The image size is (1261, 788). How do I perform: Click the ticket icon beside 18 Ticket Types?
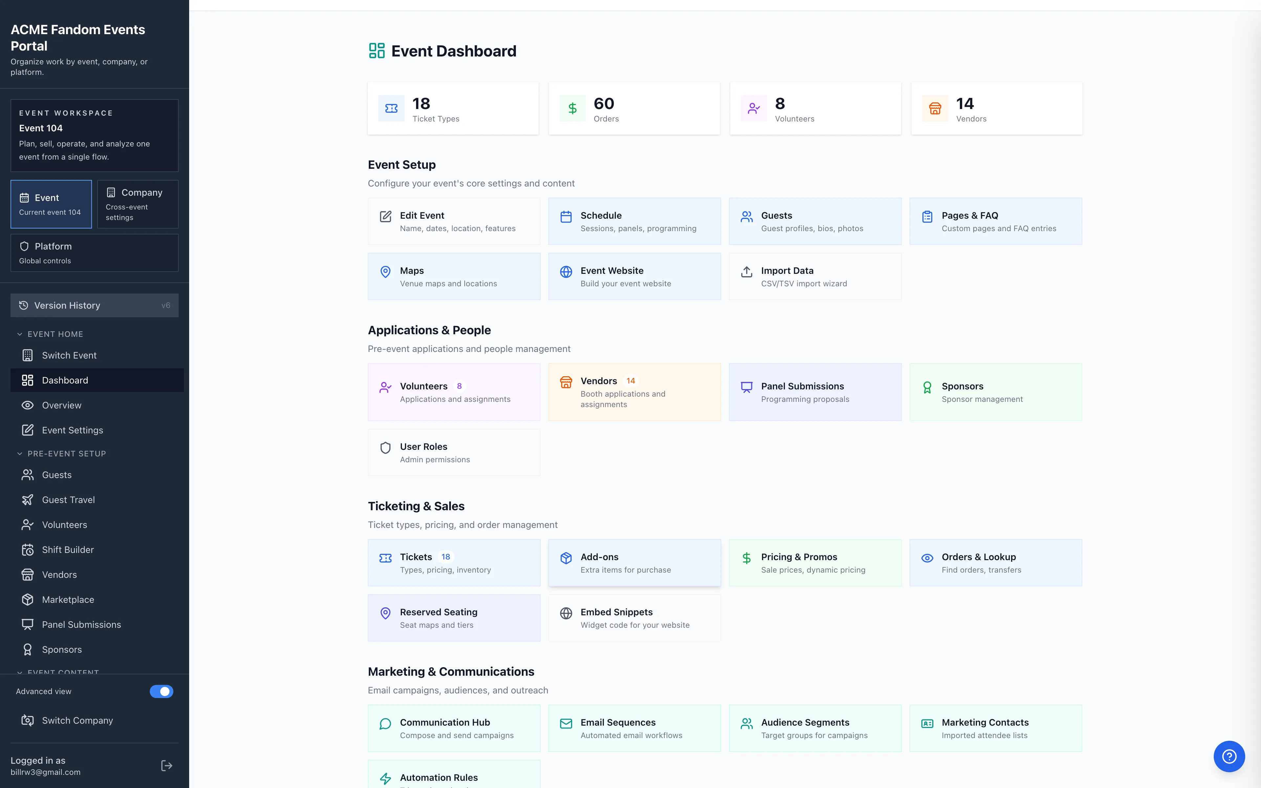(x=391, y=108)
